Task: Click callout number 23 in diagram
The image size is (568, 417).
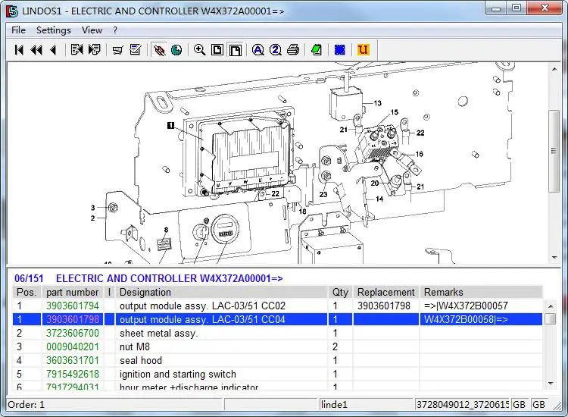Action: click(x=323, y=195)
